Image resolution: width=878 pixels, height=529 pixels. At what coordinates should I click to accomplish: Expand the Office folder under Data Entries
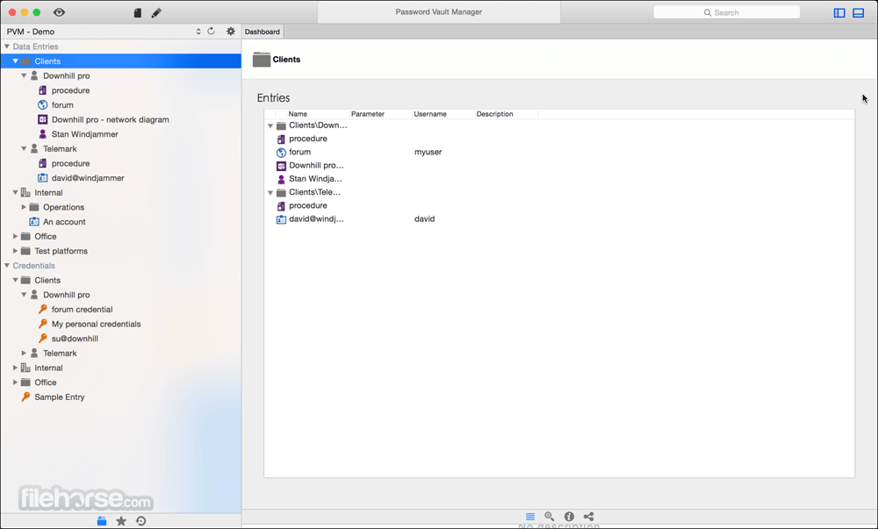pyautogui.click(x=15, y=236)
